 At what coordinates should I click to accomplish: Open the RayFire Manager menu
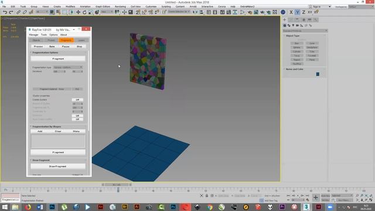click(x=33, y=35)
